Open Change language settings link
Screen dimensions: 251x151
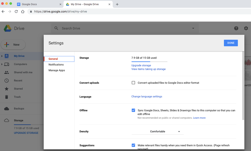[x=147, y=96]
